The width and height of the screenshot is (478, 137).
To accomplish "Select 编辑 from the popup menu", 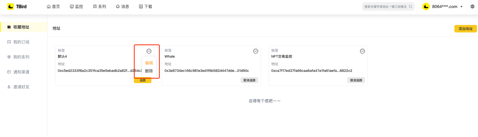I will point(149,63).
